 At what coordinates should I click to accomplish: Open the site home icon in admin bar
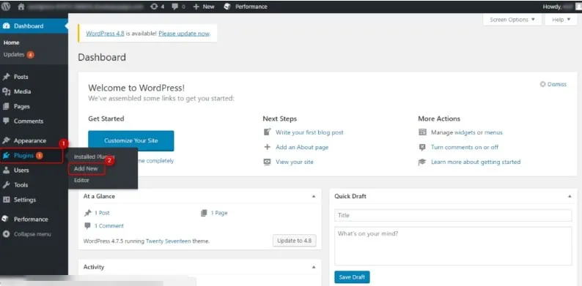[21, 7]
